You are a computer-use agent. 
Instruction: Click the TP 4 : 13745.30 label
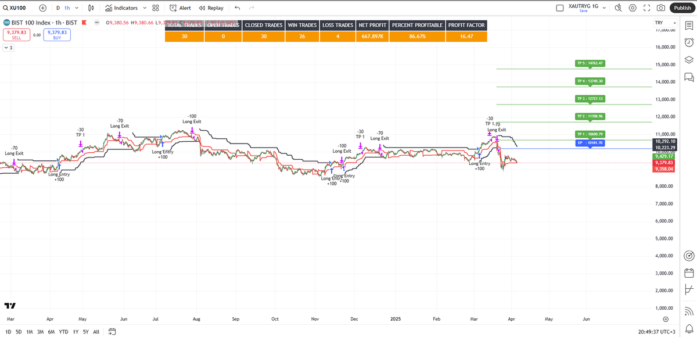(x=590, y=81)
